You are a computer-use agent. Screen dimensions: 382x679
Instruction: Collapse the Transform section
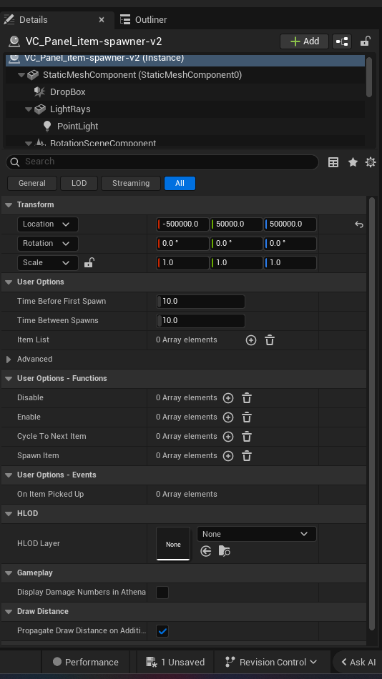click(x=9, y=205)
